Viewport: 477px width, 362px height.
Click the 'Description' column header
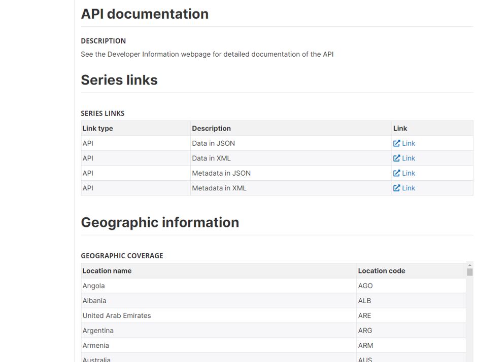[211, 129]
